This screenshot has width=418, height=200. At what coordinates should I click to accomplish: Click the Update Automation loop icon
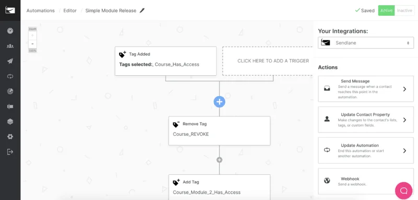pos(327,150)
